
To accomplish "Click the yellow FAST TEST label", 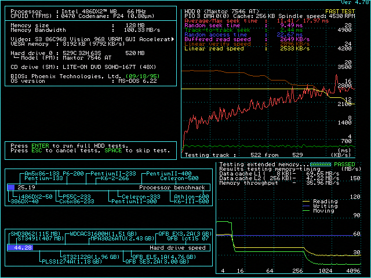I will [x=340, y=12].
